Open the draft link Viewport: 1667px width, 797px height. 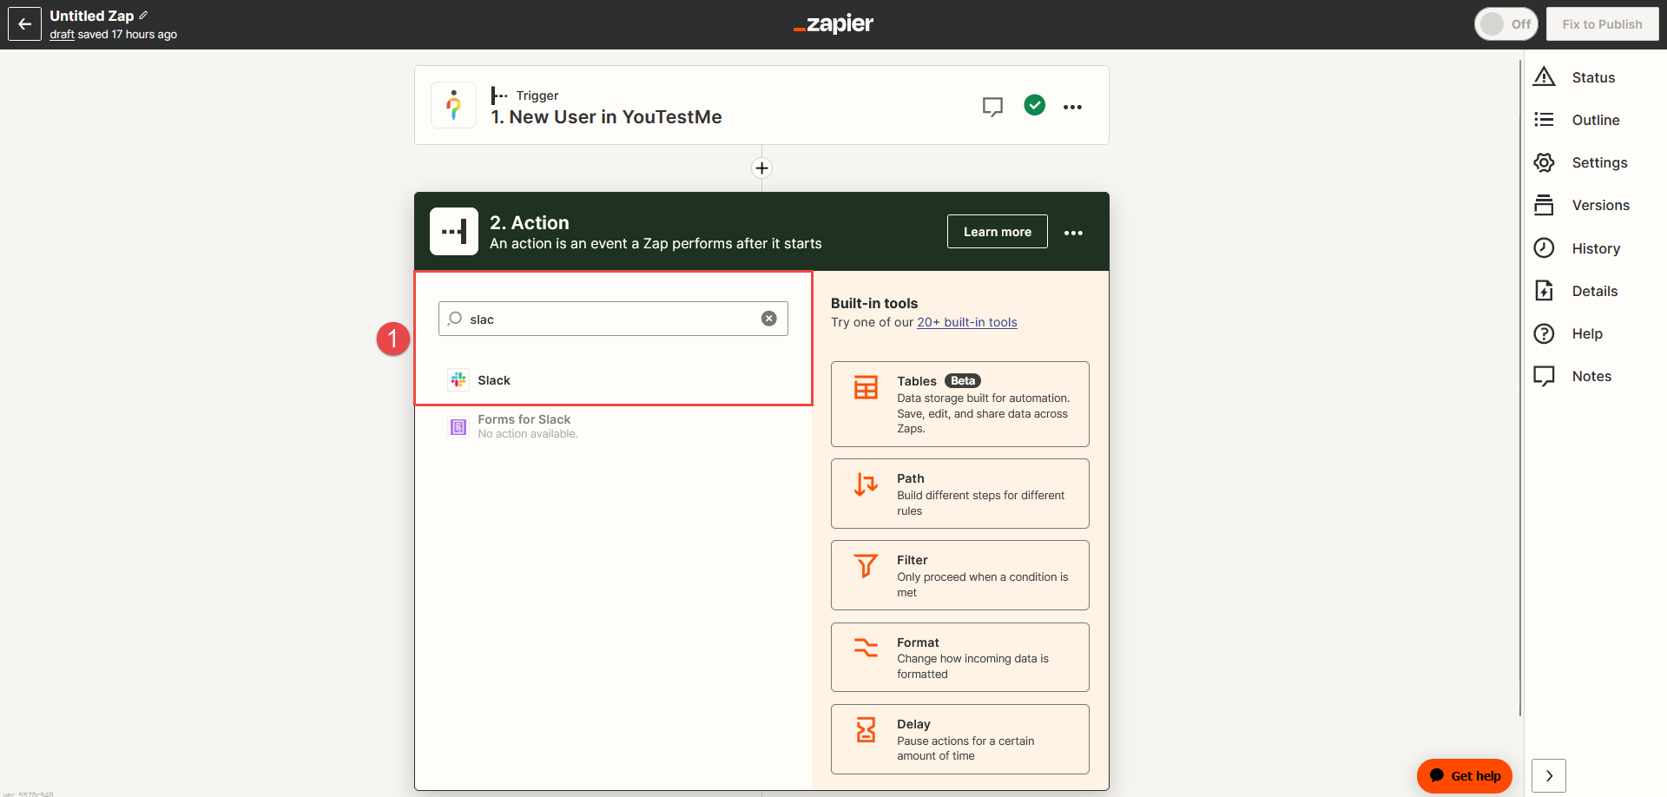62,35
